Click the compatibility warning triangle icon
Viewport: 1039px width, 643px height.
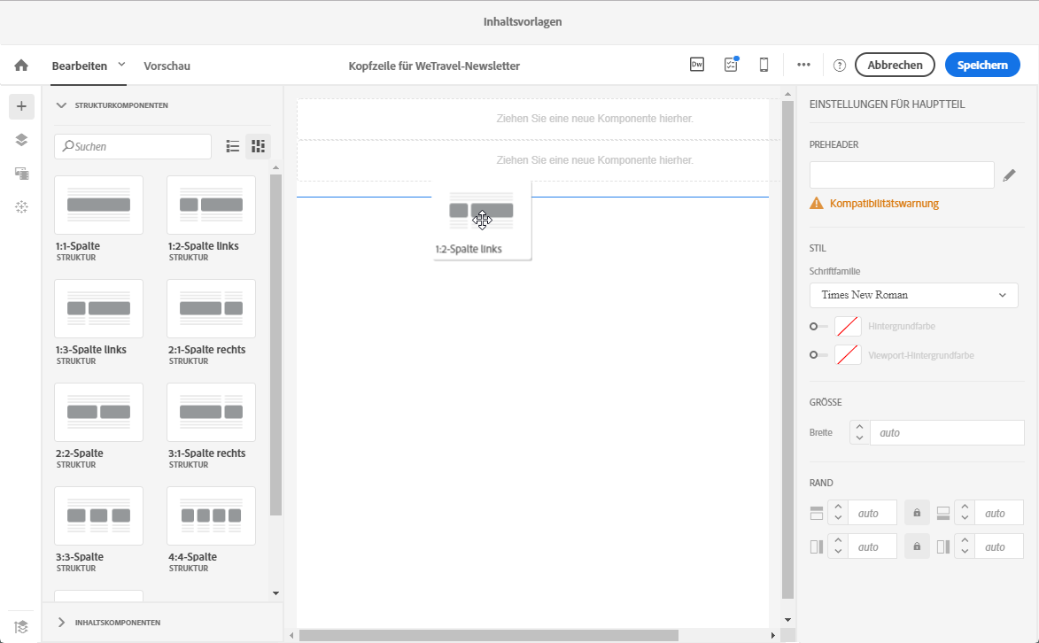tap(817, 204)
